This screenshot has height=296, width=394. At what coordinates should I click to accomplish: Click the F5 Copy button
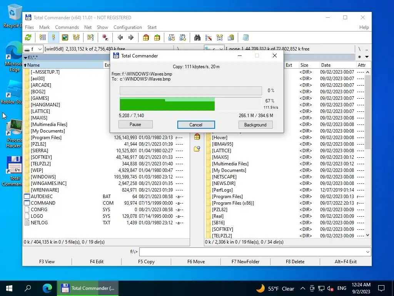(x=146, y=262)
